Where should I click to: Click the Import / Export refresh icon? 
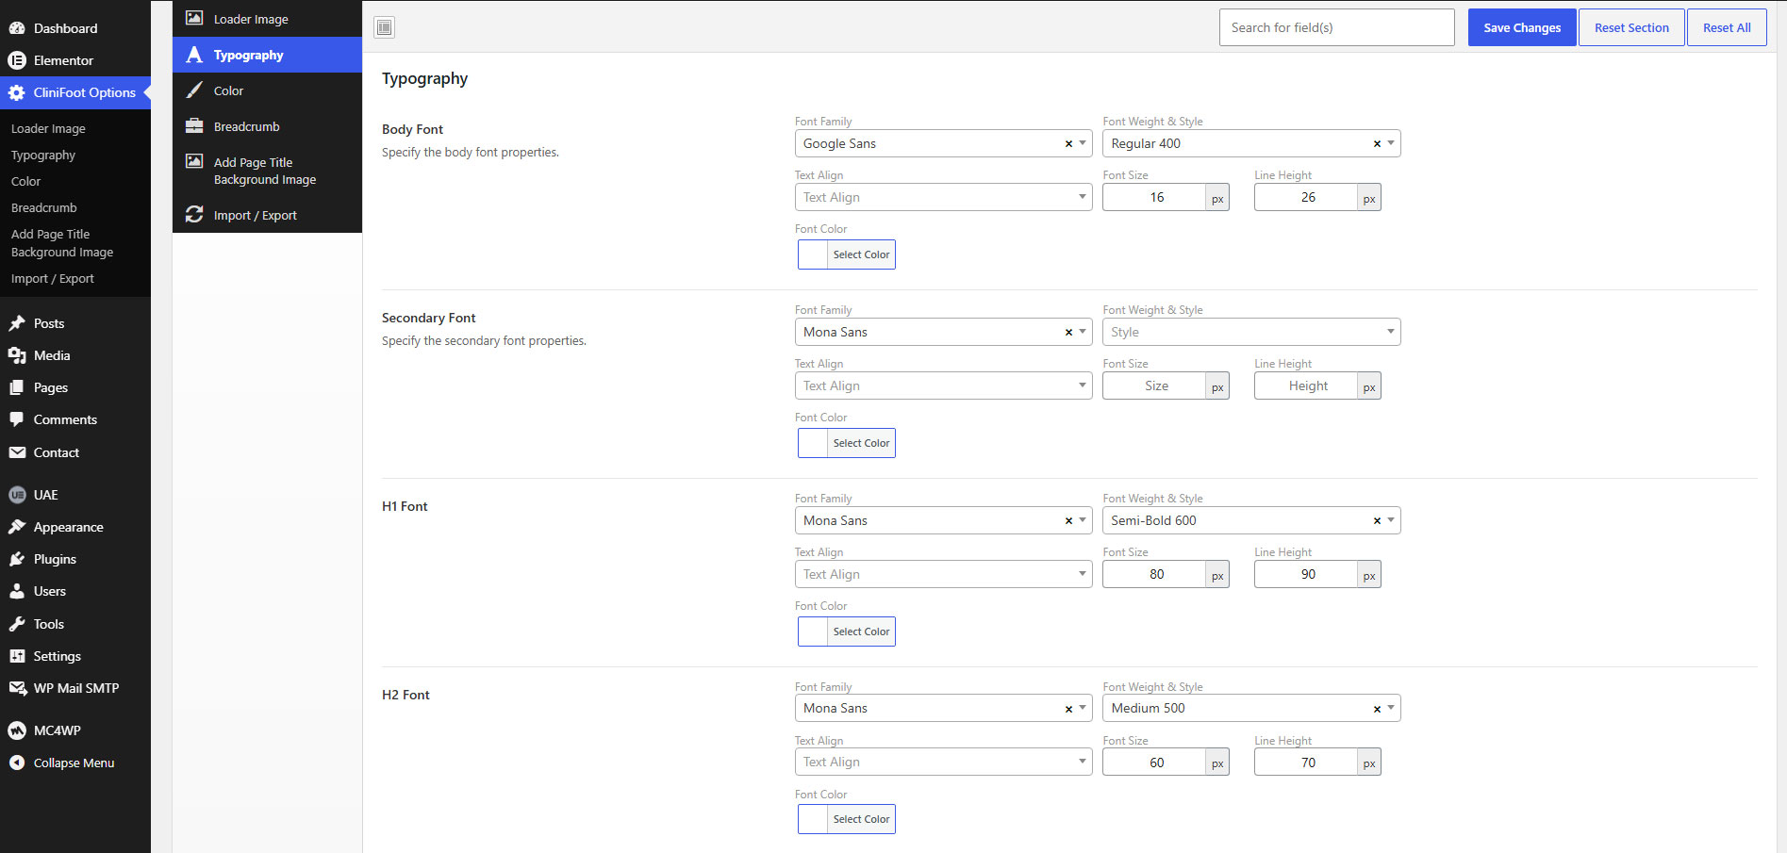tap(194, 215)
